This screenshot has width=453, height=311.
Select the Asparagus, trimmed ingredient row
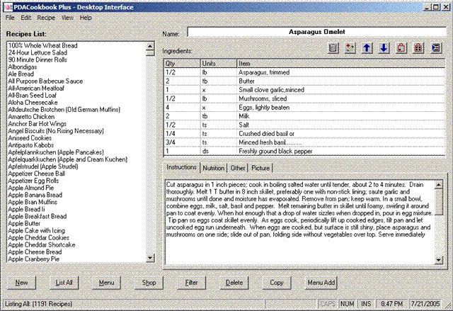point(304,72)
